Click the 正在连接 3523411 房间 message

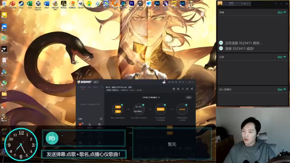[x=244, y=43]
